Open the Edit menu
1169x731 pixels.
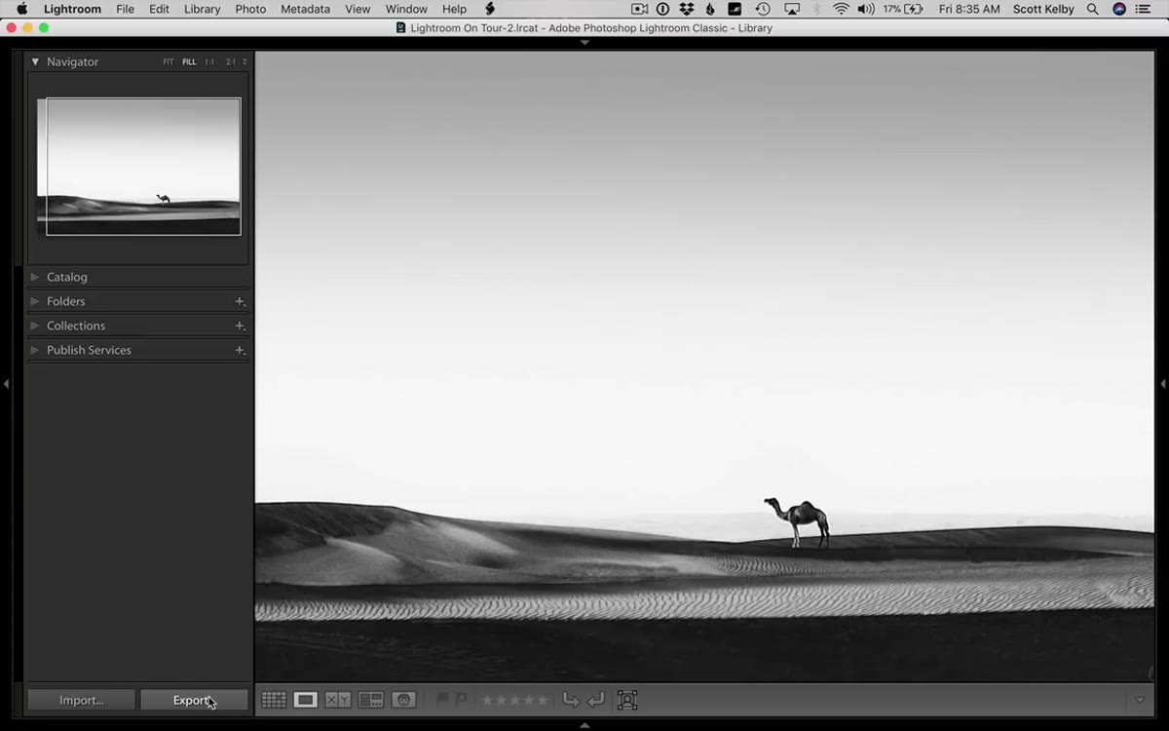coord(160,9)
